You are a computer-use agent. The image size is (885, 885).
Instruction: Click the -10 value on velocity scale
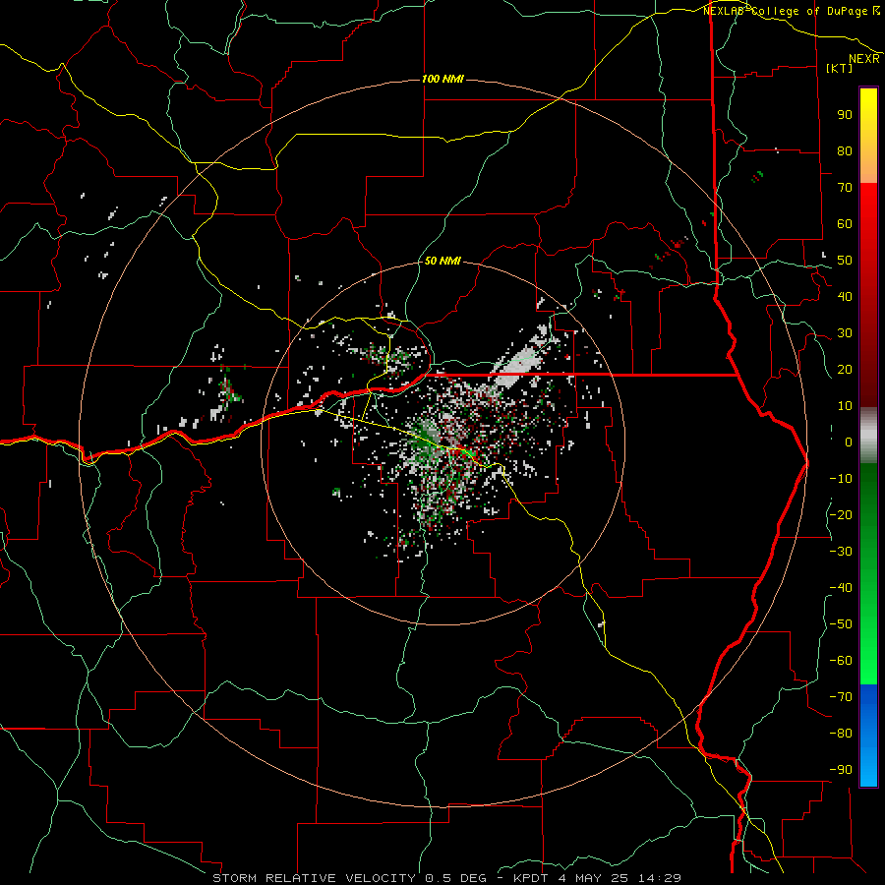click(x=841, y=479)
